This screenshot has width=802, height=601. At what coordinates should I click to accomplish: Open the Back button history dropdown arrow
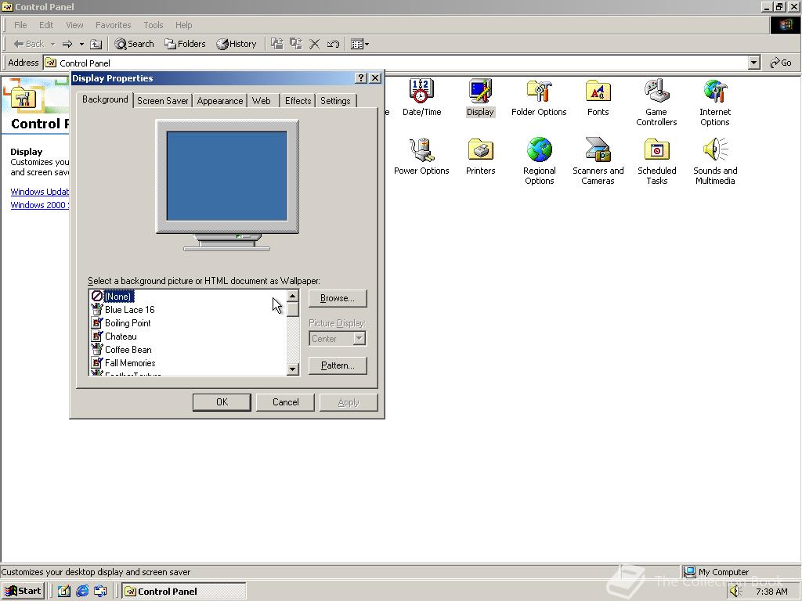click(x=52, y=44)
